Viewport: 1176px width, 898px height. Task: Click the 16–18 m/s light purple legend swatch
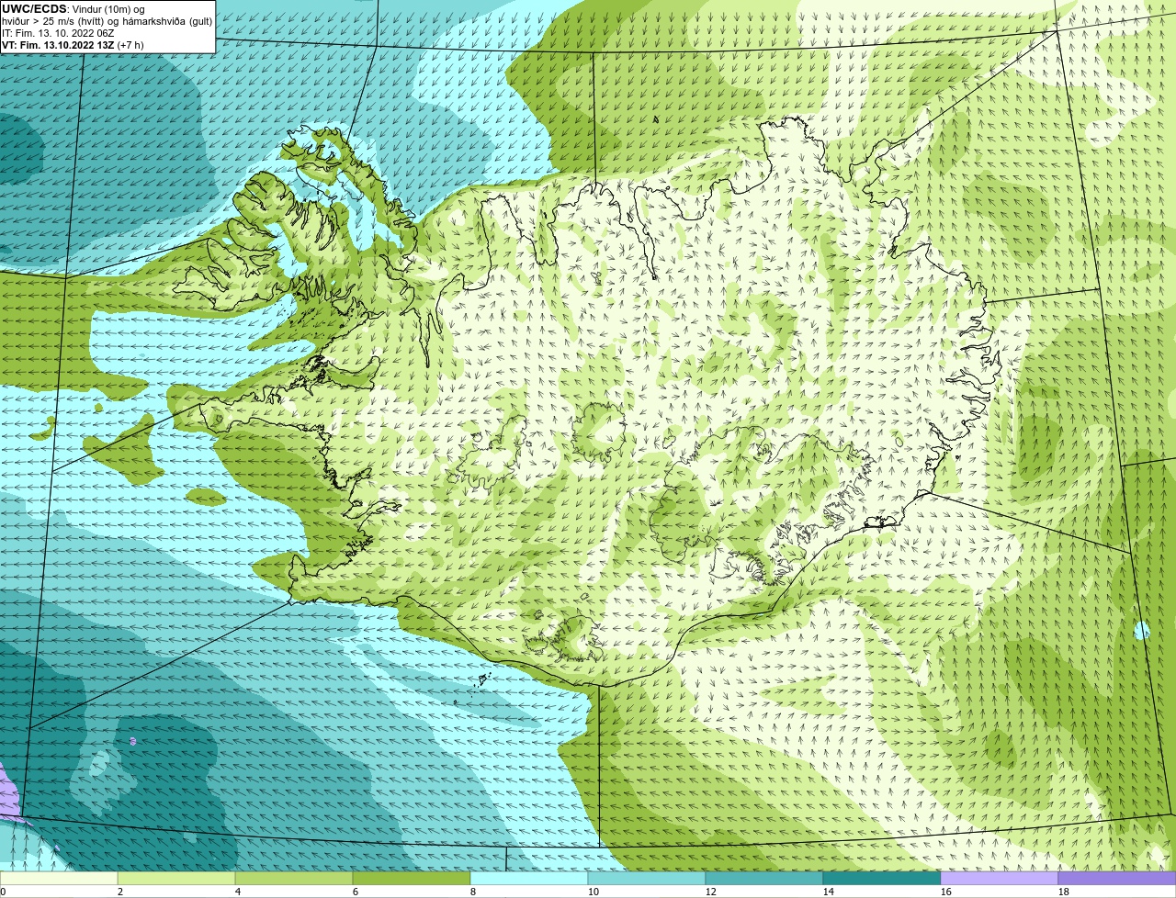click(x=1000, y=879)
